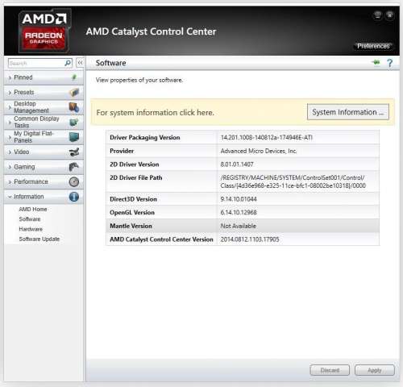Click the Direct3D Version row label
Image resolution: width=403 pixels, height=387 pixels.
click(133, 199)
